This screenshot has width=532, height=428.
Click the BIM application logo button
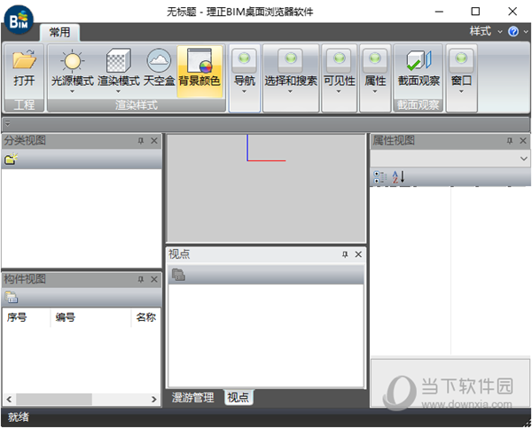point(19,20)
